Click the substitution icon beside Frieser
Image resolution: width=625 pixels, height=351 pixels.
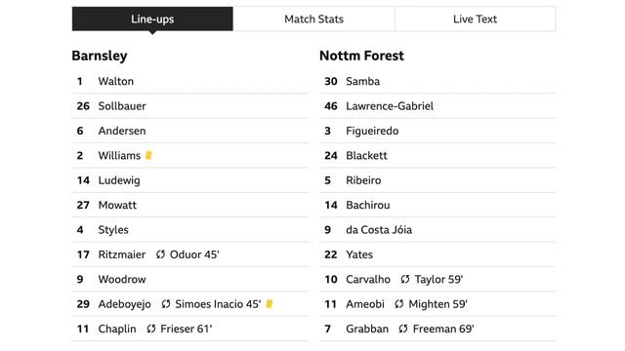coord(151,330)
